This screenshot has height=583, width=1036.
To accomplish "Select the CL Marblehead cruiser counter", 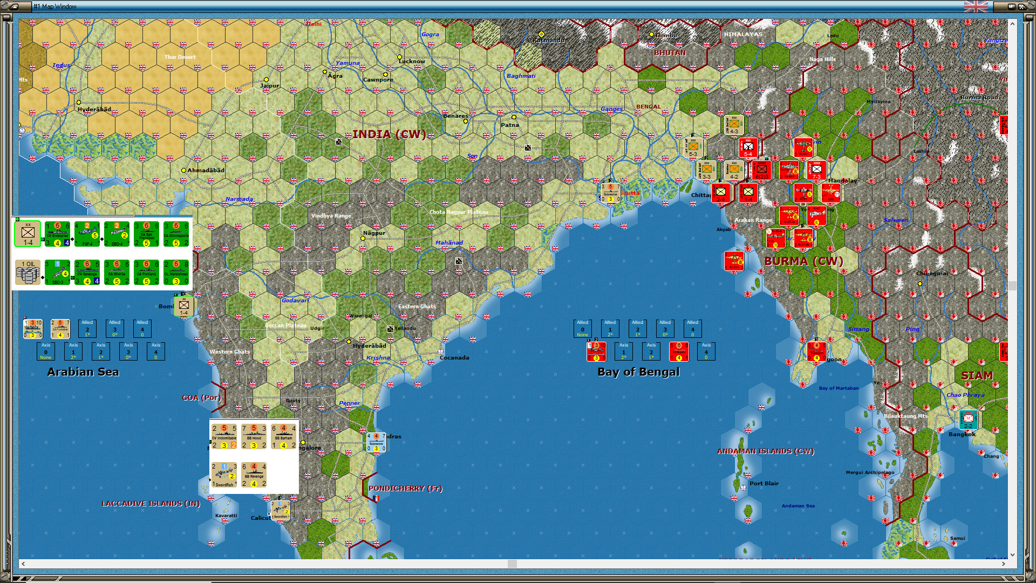I will tap(176, 272).
